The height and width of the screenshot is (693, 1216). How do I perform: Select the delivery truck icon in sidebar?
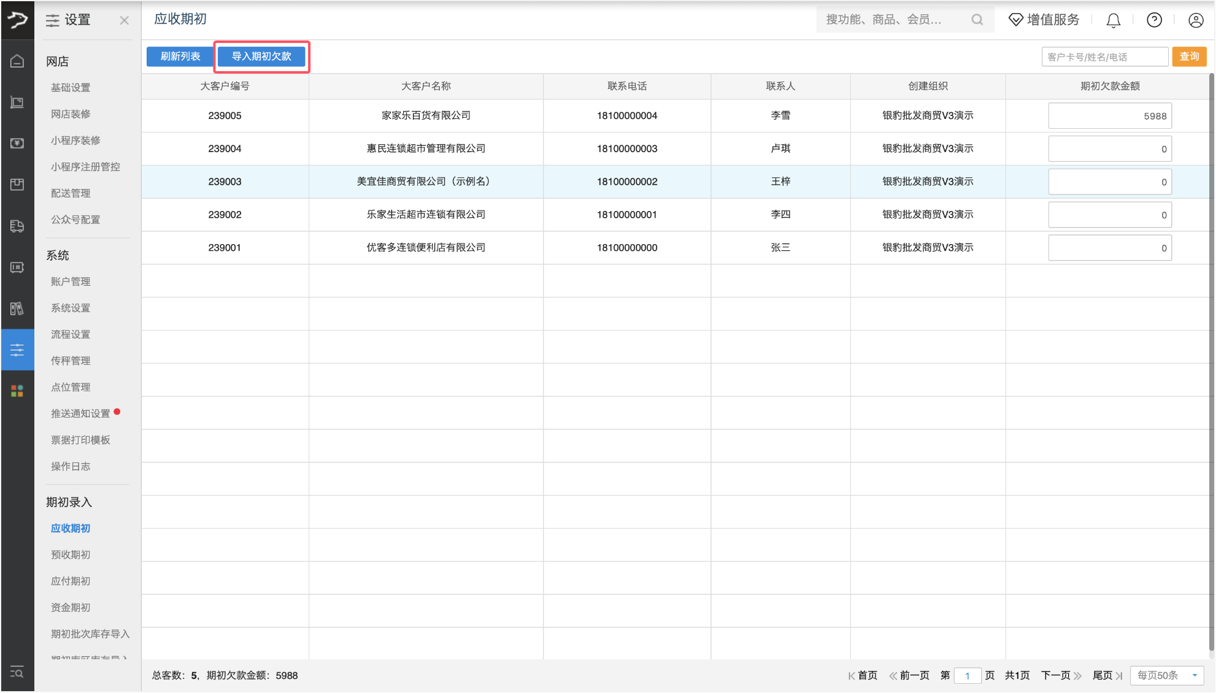[x=17, y=225]
